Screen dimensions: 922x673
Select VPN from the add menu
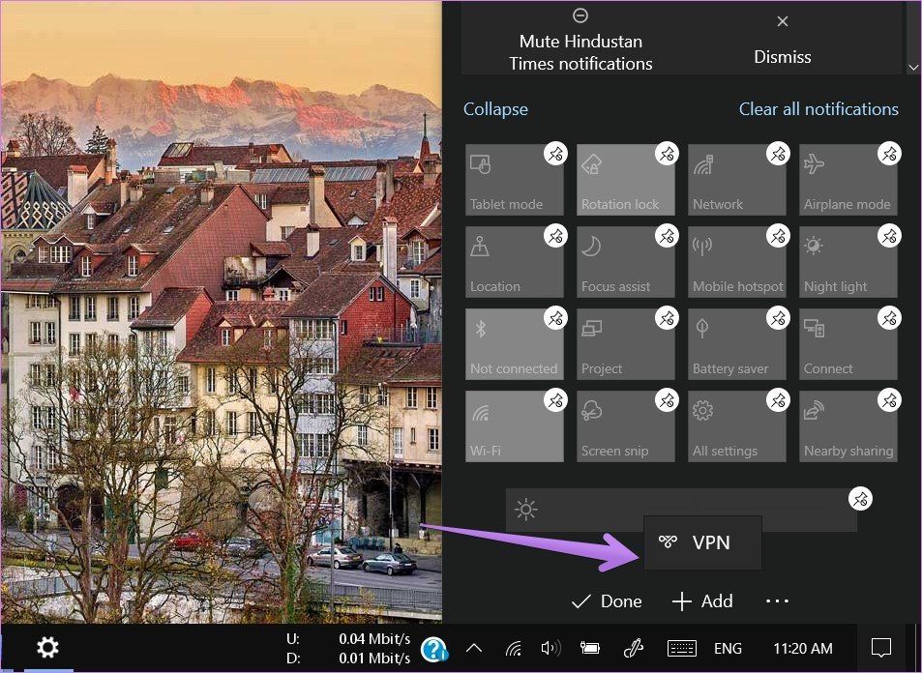[x=702, y=542]
